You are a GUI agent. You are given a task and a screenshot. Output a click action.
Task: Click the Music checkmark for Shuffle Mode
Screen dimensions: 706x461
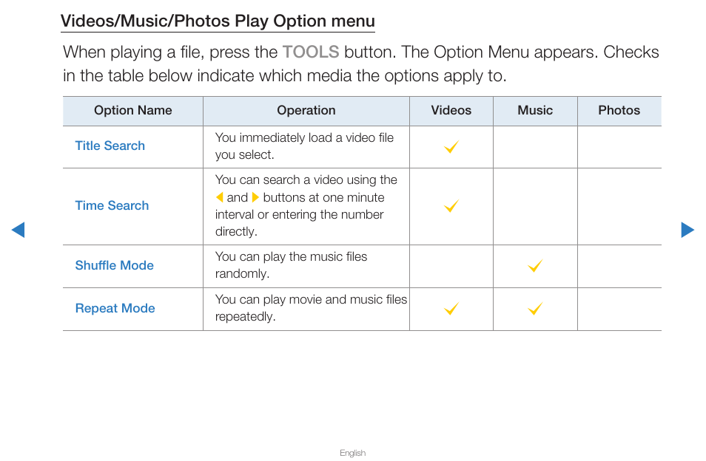535,265
